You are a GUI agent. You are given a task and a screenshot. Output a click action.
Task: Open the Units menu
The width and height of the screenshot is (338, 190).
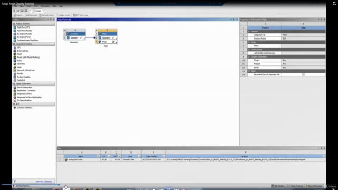tap(35, 6)
